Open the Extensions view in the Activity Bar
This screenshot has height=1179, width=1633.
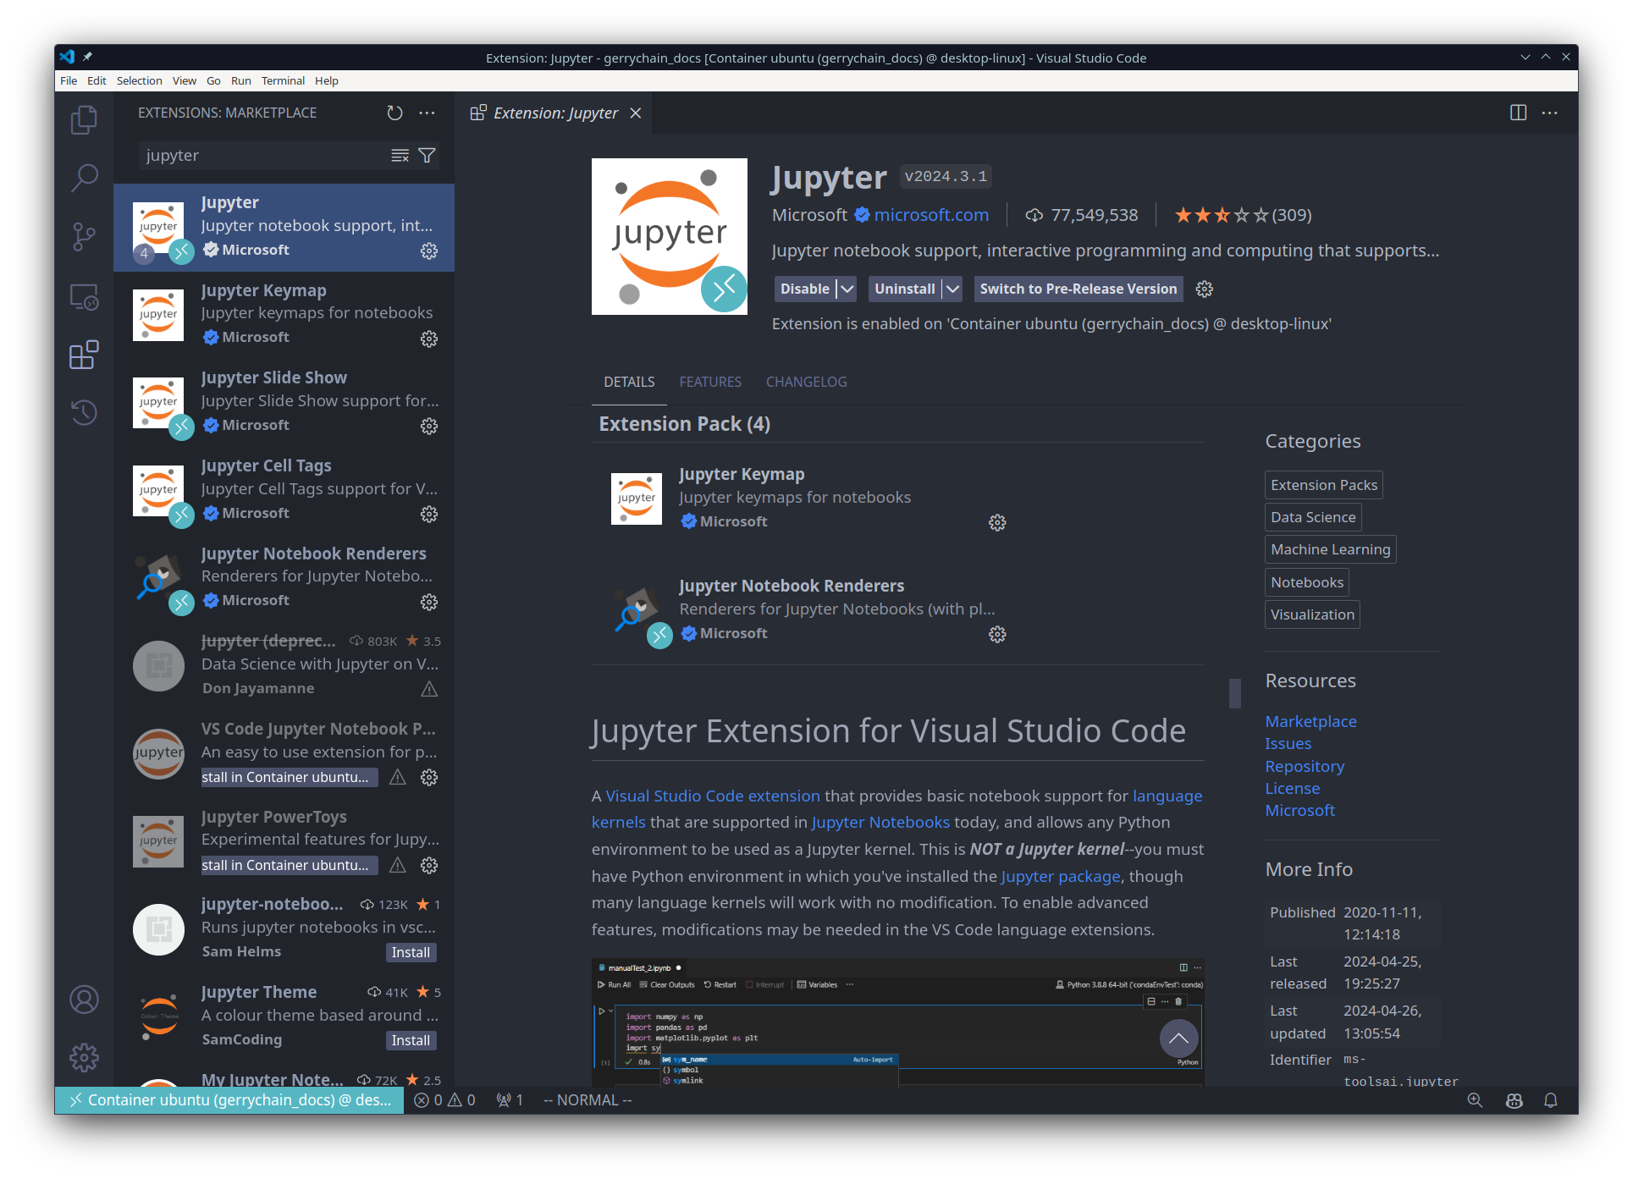[x=84, y=355]
